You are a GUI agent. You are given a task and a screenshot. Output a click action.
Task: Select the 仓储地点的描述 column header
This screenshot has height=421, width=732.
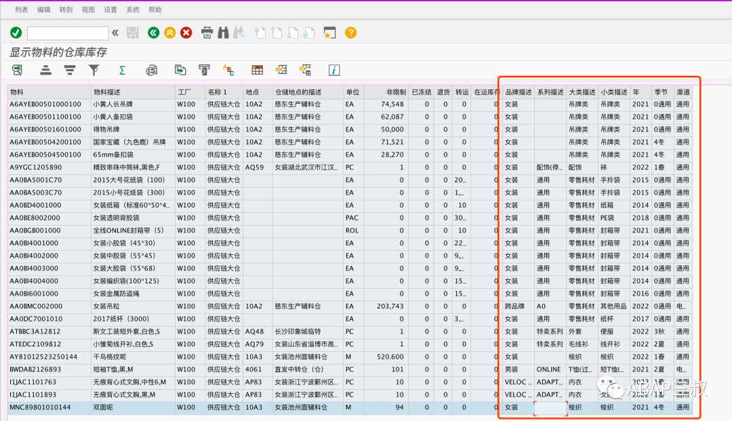(x=308, y=92)
